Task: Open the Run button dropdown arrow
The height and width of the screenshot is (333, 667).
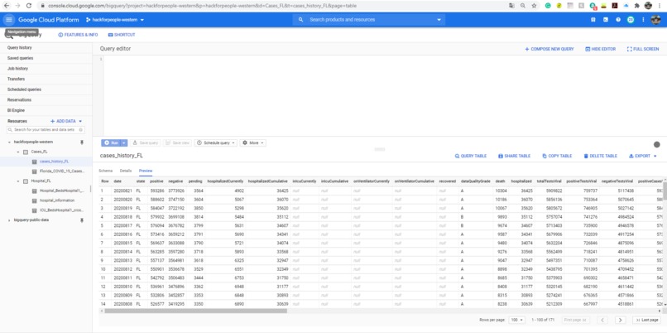Action: (x=124, y=143)
